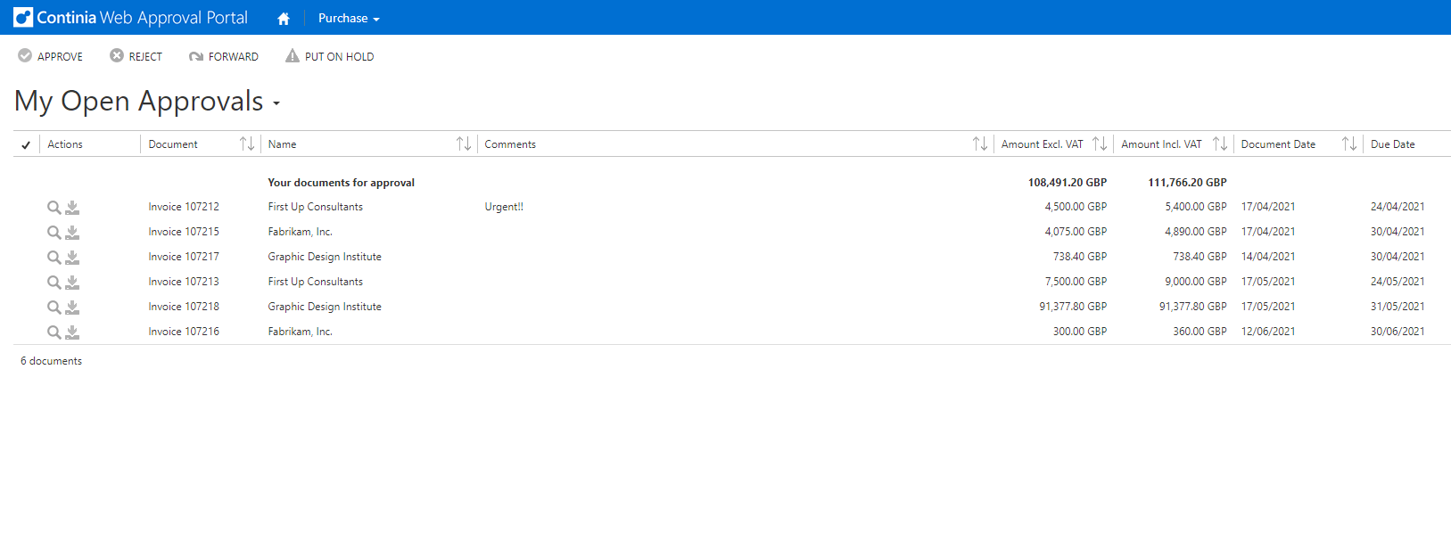Open Invoice 107217 link

[184, 257]
